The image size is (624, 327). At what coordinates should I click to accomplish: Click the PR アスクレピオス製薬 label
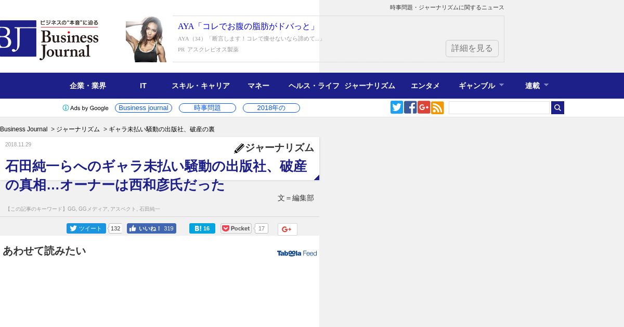[x=208, y=50]
